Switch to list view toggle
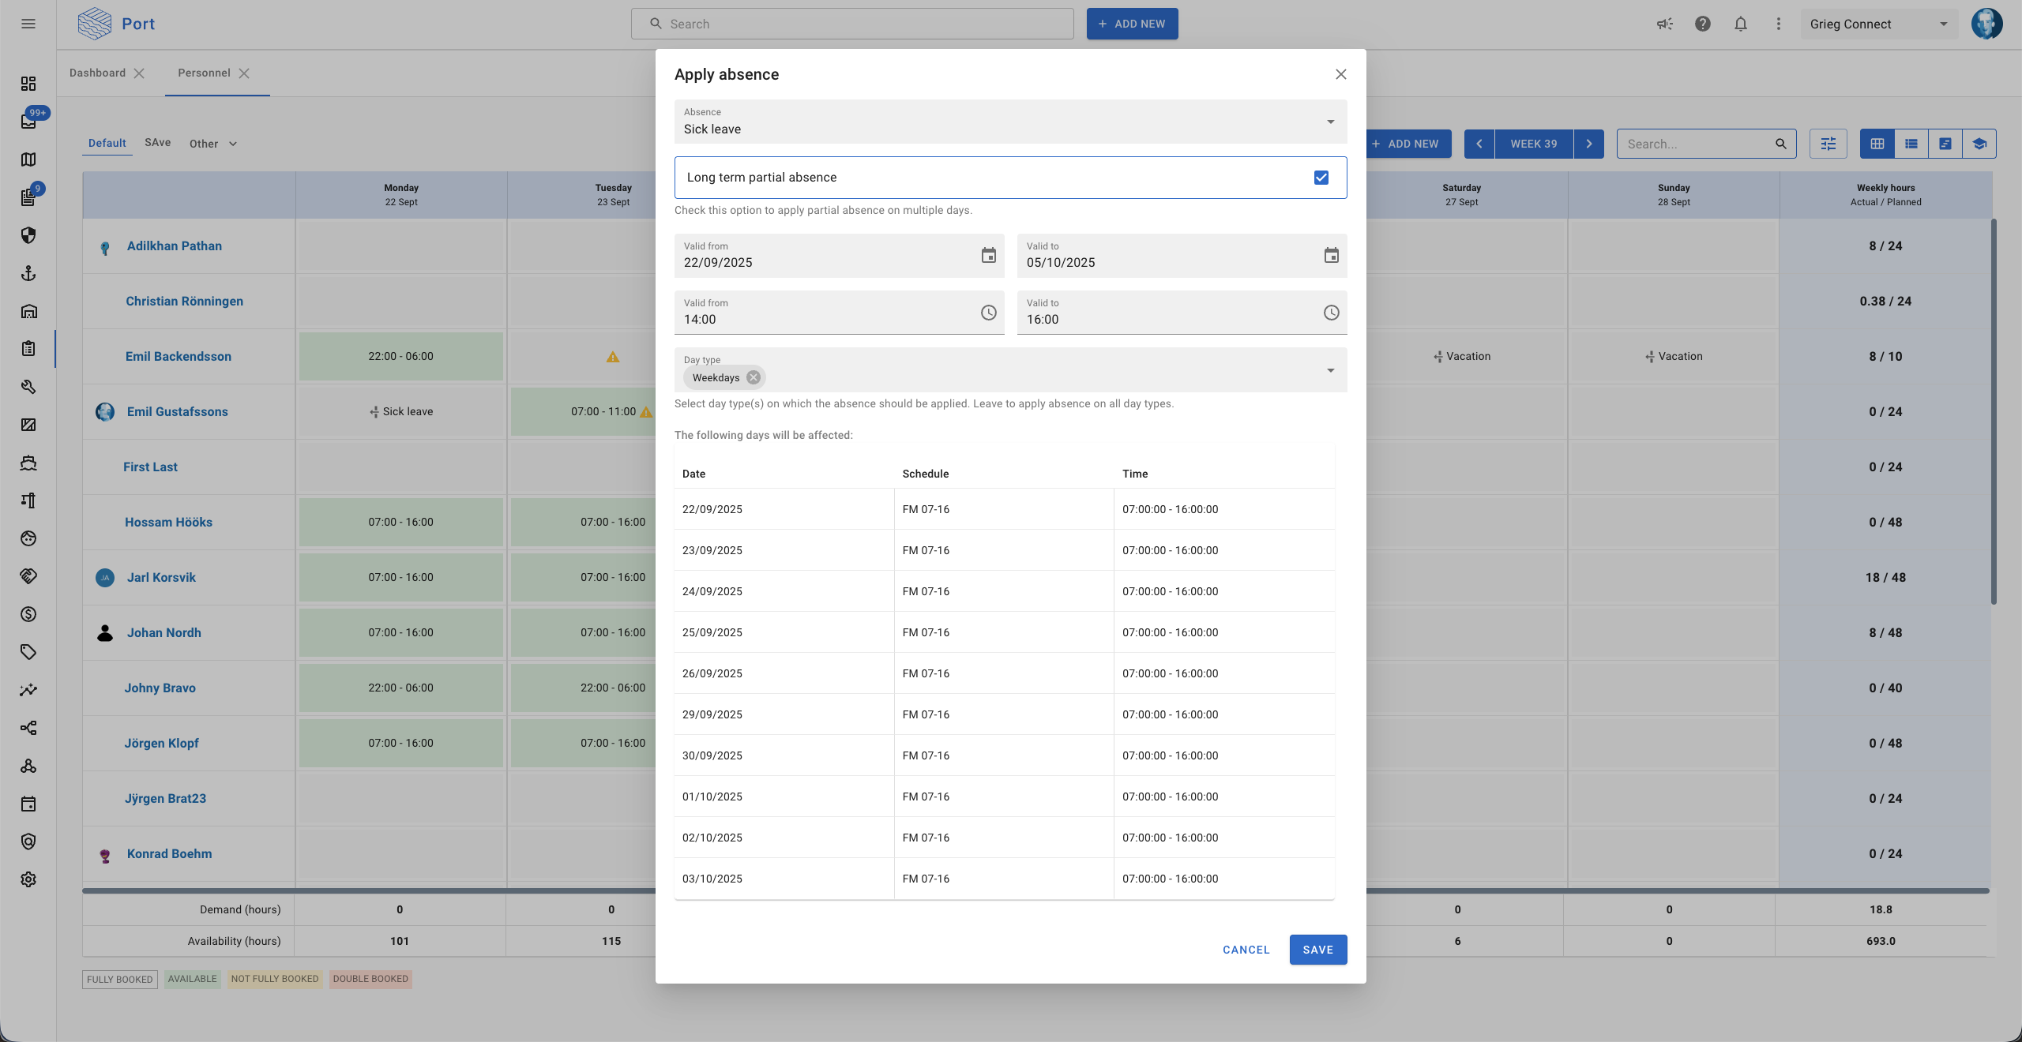Screen dimensions: 2022x1042 click(x=1911, y=144)
